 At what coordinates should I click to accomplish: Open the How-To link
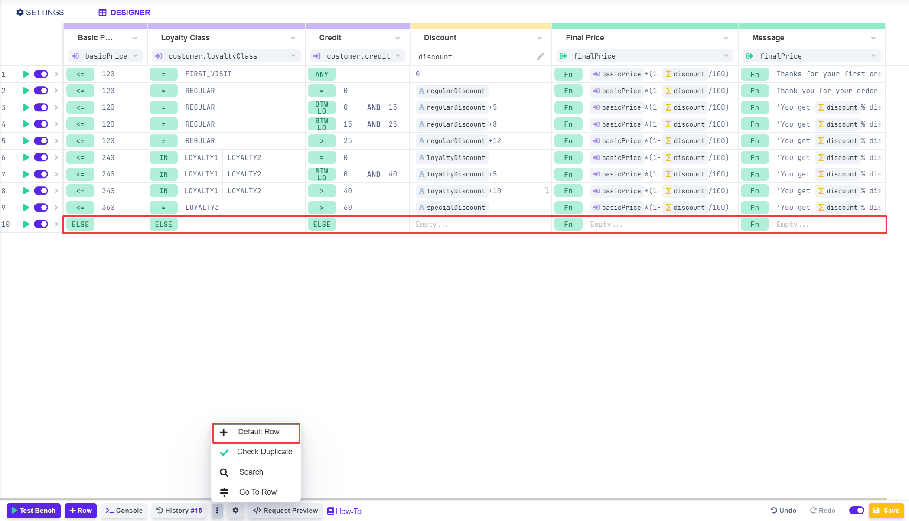(x=344, y=511)
